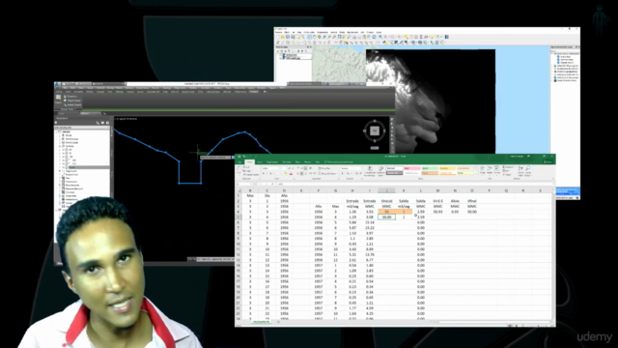Viewport: 618px width, 348px height.
Task: Click Insert cells icon in Excel ribbon
Action: (x=483, y=169)
